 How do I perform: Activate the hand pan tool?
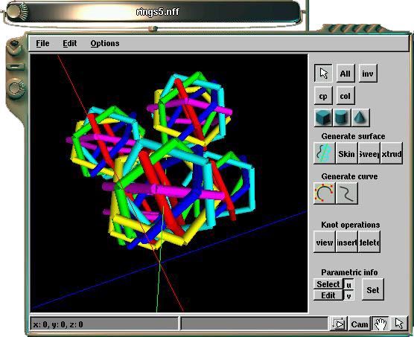coord(380,324)
